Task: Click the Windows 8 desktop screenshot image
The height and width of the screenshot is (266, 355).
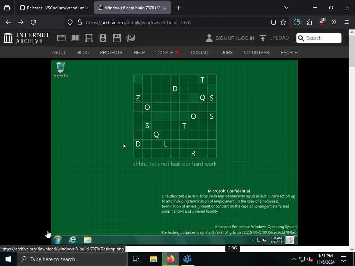Action: click(175, 152)
